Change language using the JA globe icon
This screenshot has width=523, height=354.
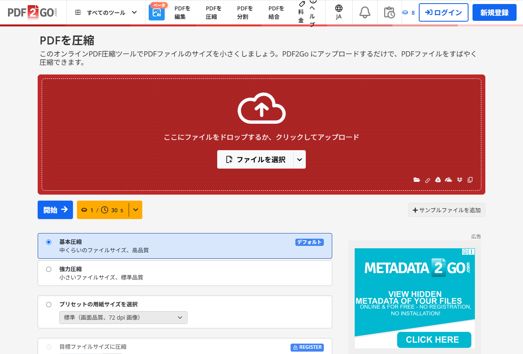tap(339, 12)
